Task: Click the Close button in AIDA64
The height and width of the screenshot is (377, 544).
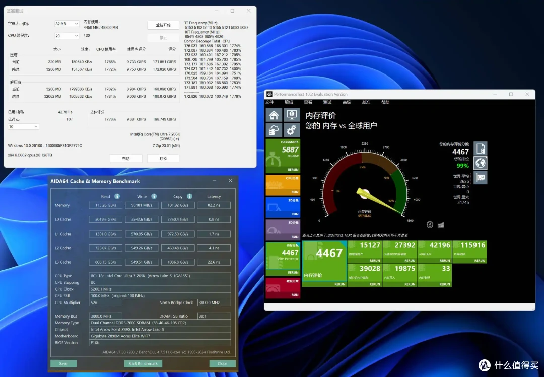Action: pos(223,364)
